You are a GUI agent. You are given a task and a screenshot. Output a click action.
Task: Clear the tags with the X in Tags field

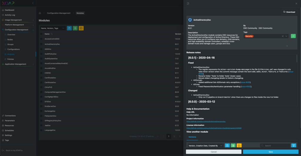[282, 36]
